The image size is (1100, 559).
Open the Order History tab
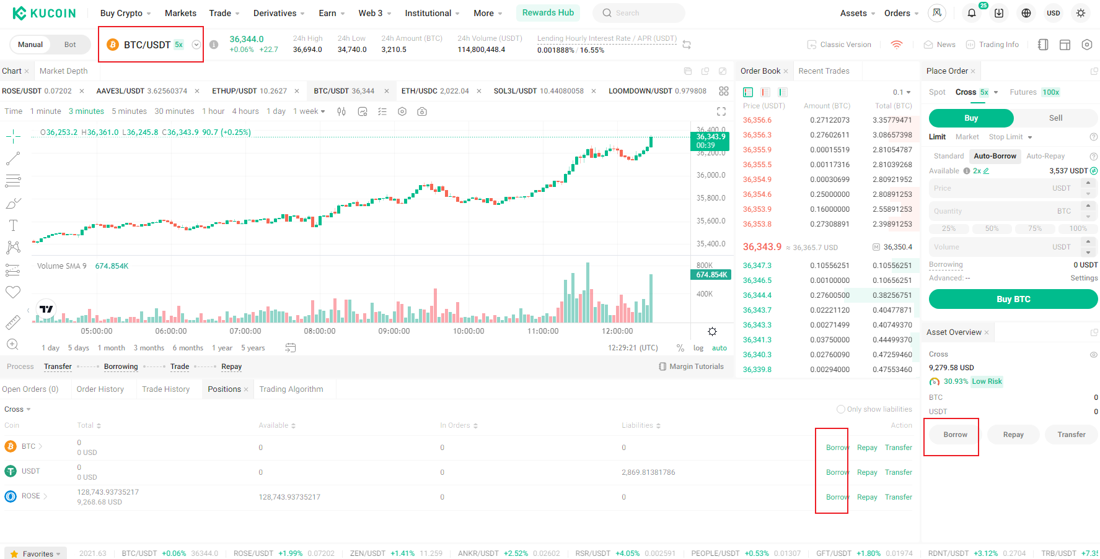coord(100,389)
